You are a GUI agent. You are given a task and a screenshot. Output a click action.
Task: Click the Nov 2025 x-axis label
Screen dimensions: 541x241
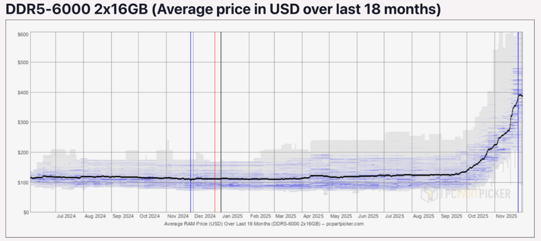pos(506,217)
